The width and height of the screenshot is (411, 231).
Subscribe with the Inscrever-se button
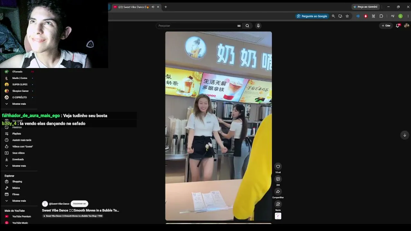pos(79,204)
